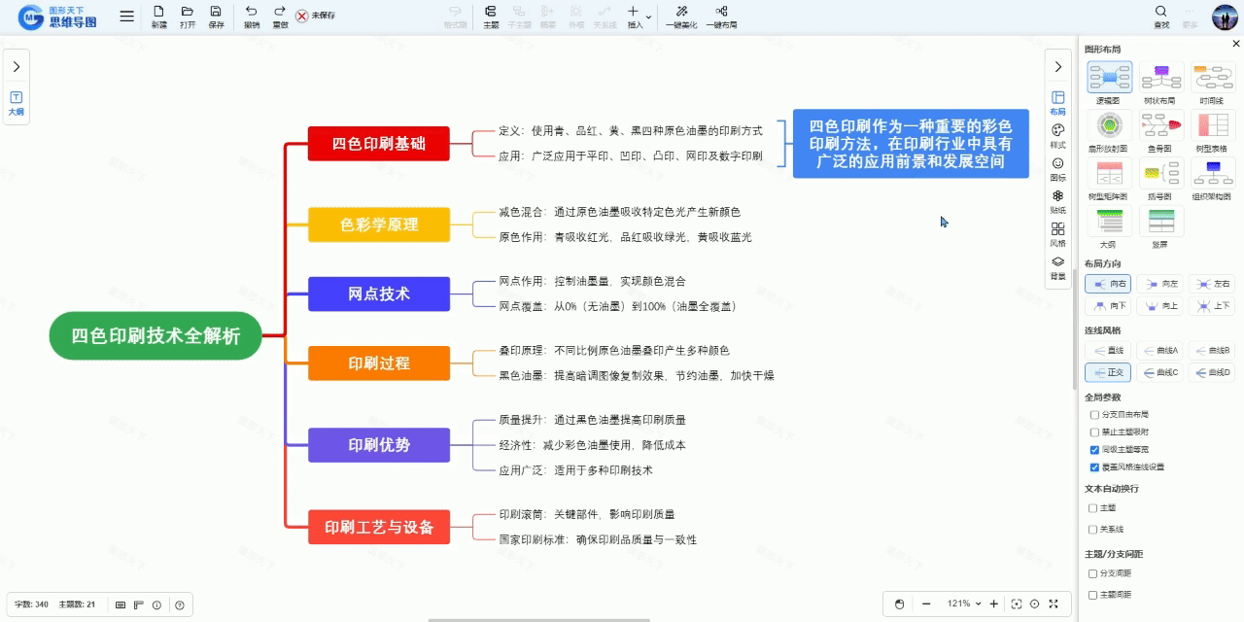
Task: Uncheck the 同级主题等宽 checkbox
Action: point(1094,449)
